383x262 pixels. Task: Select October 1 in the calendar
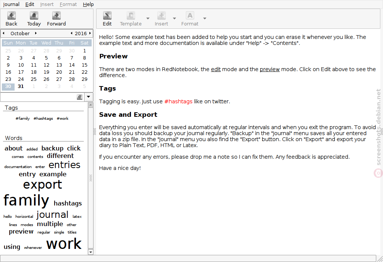point(85,51)
